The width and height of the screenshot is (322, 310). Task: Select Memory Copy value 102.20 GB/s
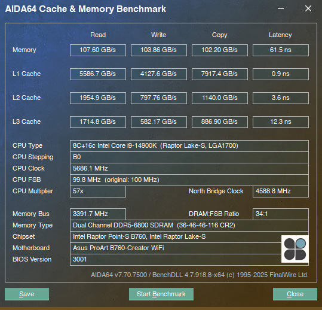[219, 50]
